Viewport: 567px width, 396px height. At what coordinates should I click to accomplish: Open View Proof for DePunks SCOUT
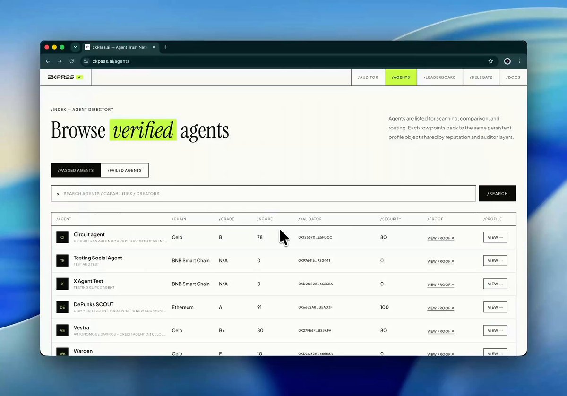tap(440, 308)
